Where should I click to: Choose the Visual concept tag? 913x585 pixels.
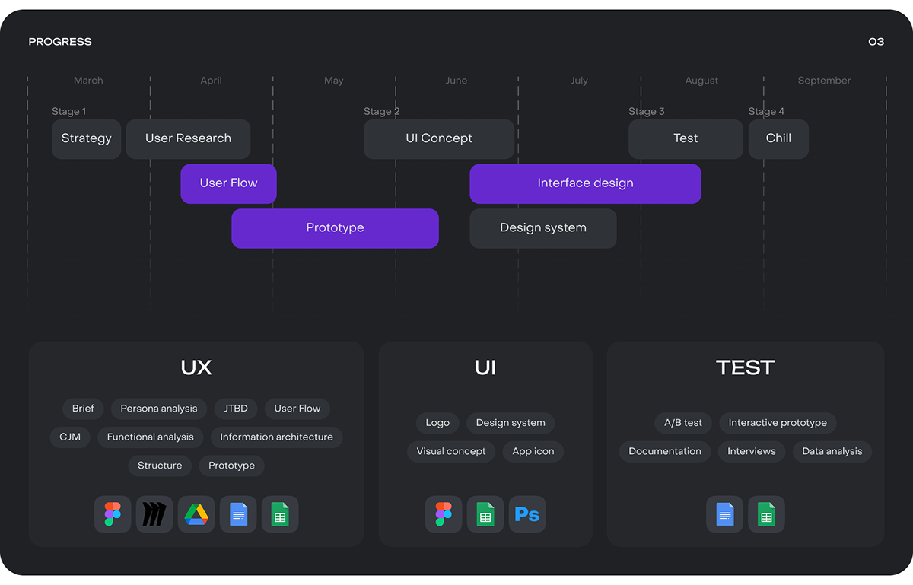click(450, 452)
